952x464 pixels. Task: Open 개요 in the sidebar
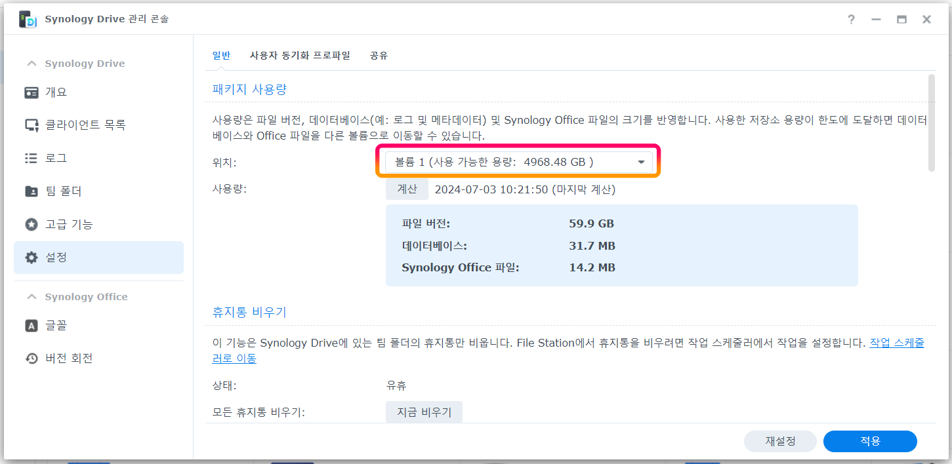coord(98,92)
